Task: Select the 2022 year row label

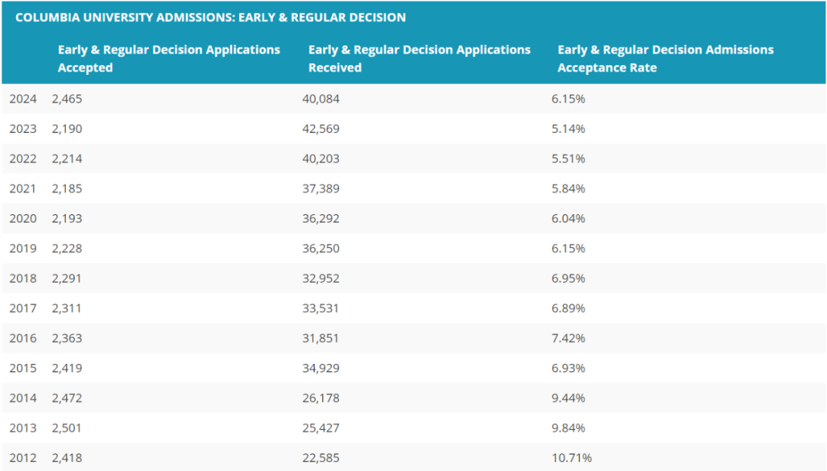Action: tap(23, 159)
